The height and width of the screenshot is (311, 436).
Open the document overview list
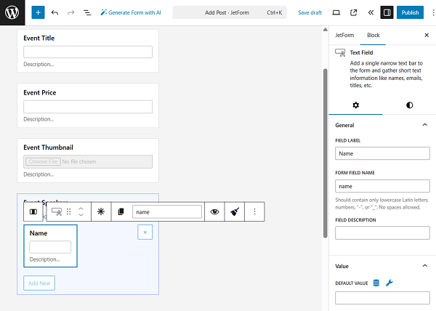(x=87, y=12)
